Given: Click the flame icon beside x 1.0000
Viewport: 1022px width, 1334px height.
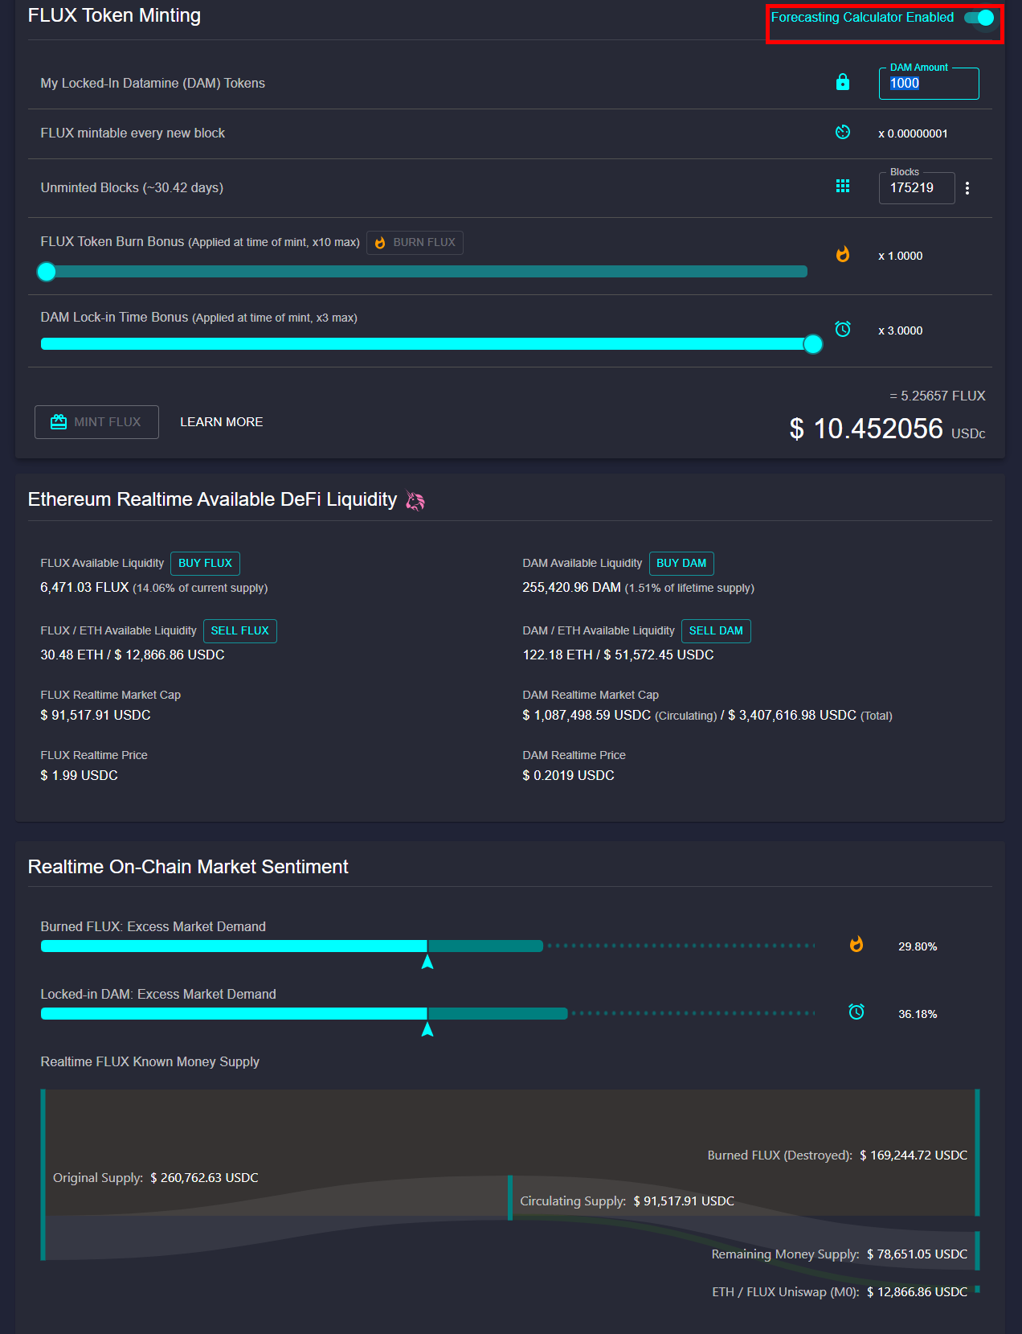Looking at the screenshot, I should pyautogui.click(x=843, y=255).
